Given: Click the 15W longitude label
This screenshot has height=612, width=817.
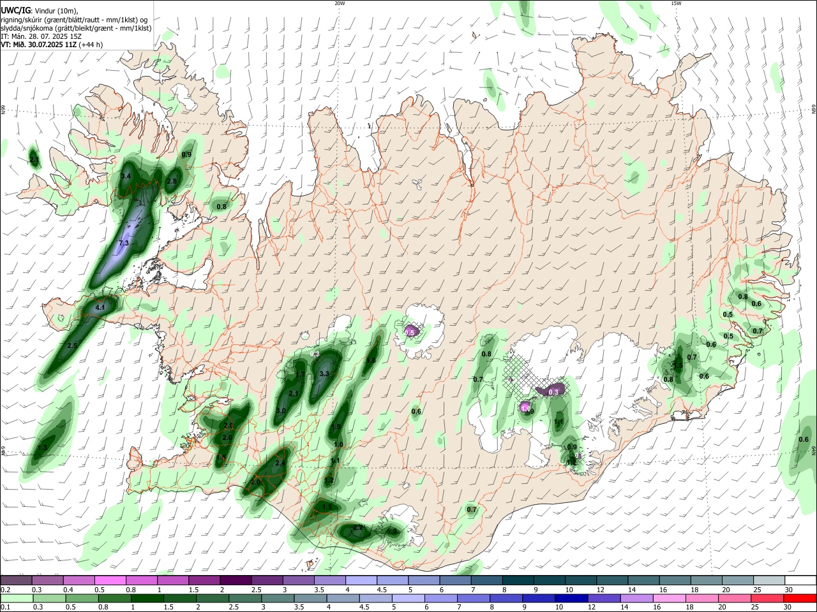Looking at the screenshot, I should pos(676,3).
